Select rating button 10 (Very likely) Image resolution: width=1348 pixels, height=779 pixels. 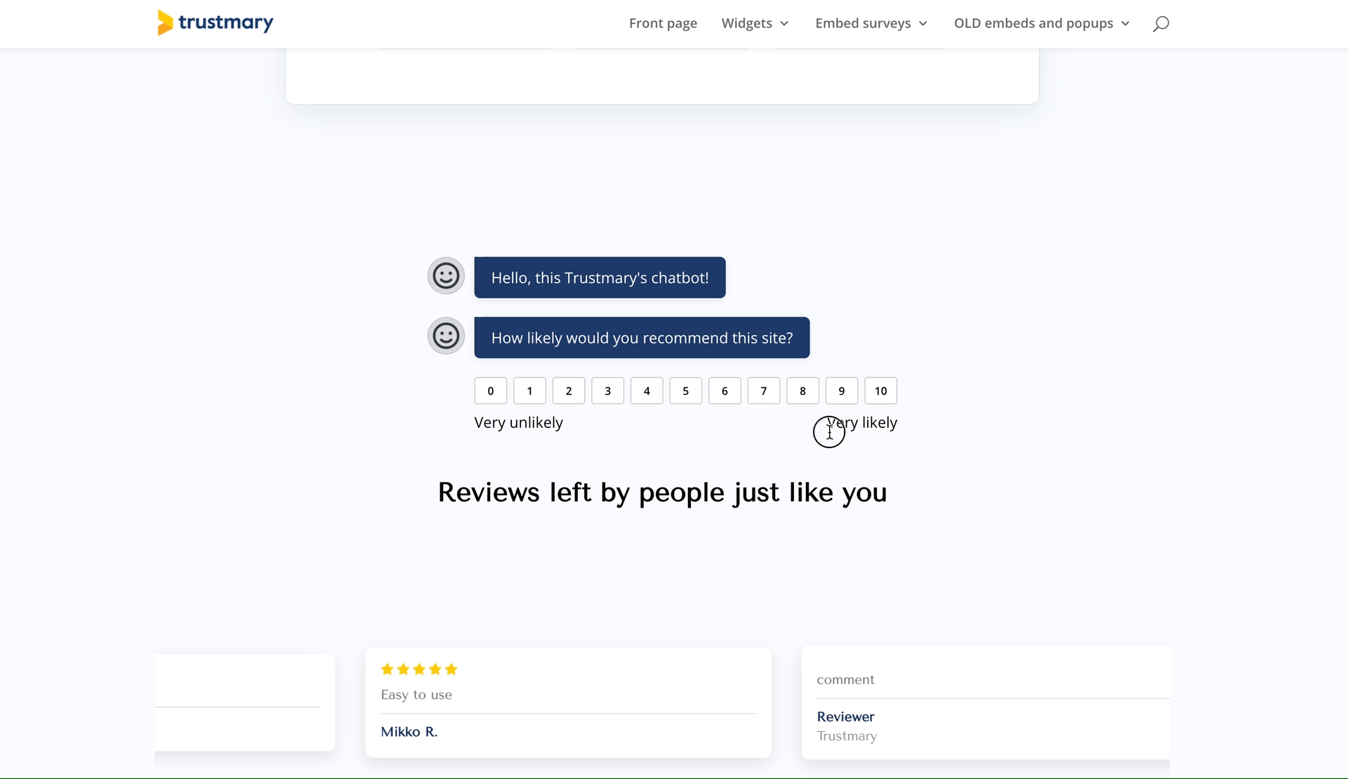(x=881, y=391)
